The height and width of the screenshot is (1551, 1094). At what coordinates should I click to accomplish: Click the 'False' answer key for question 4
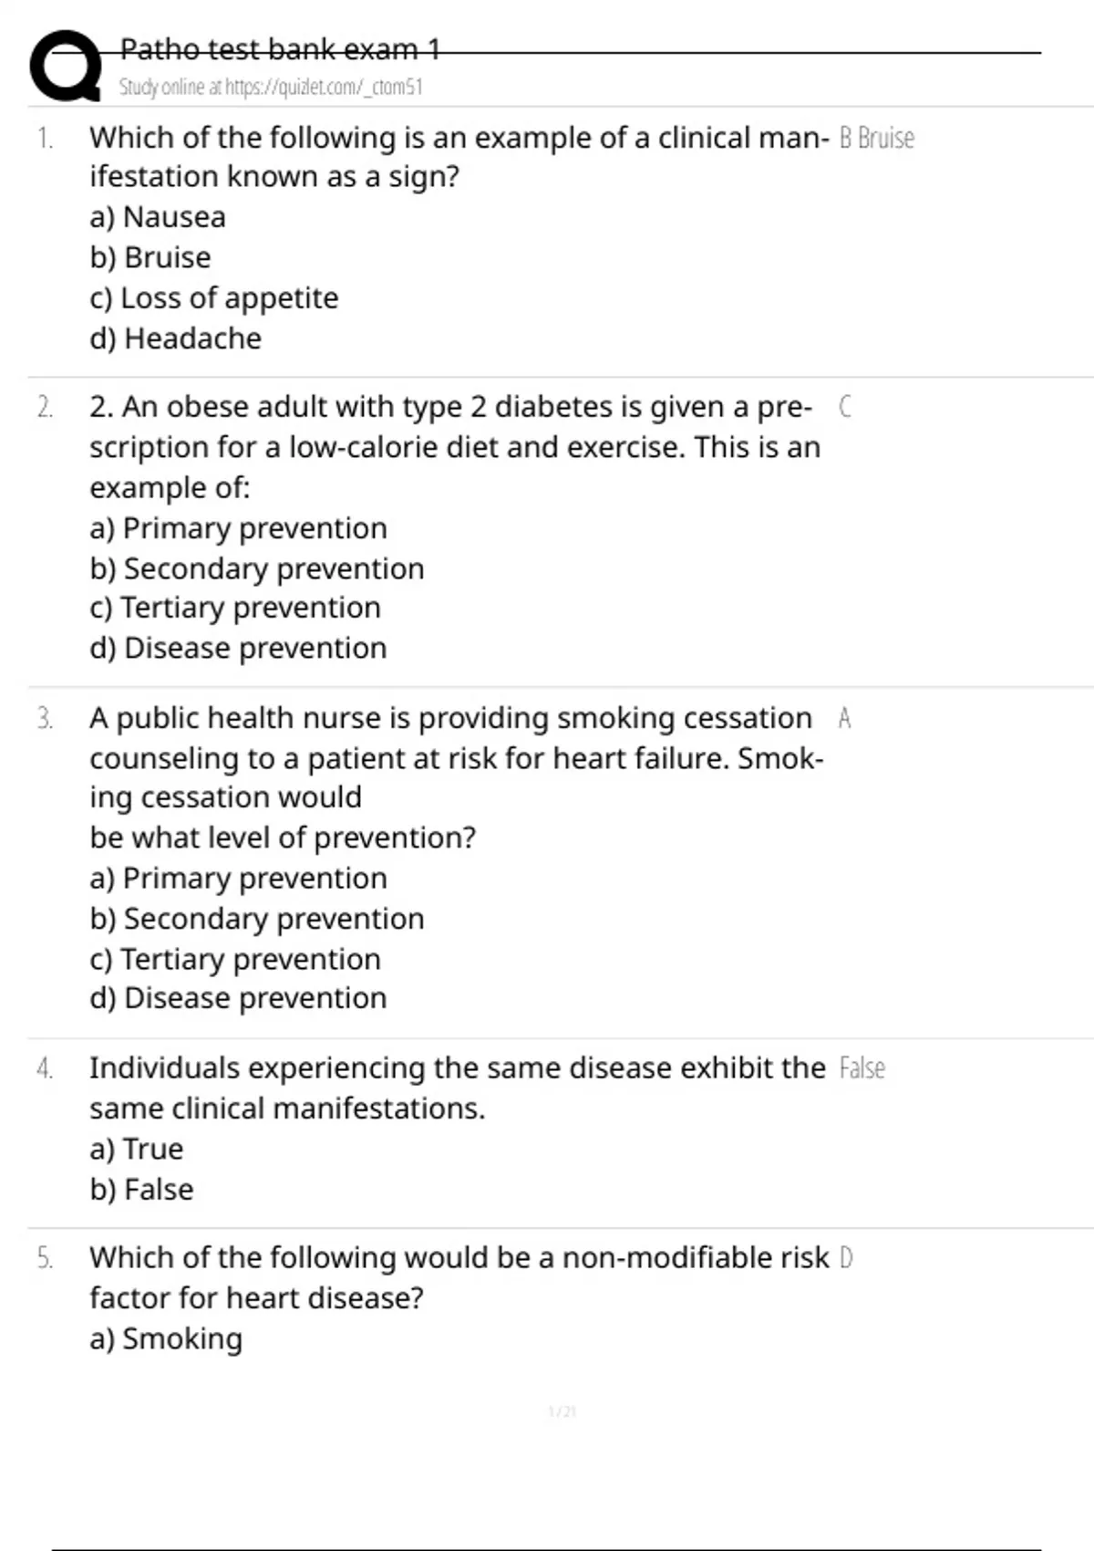(x=862, y=1067)
